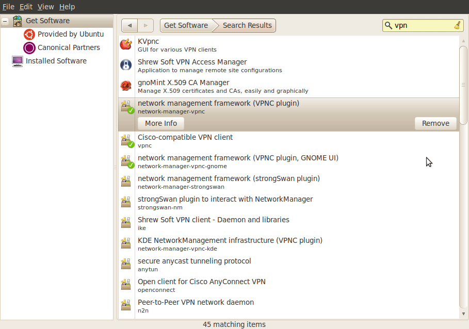Screen dimensions: 469x329
Task: Click the 'network-manager-strongswan' package name text
Action: point(181,187)
